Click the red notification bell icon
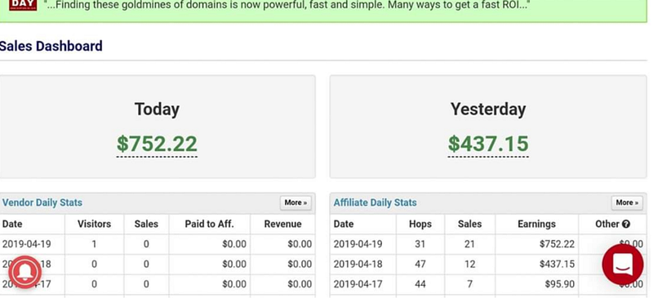The width and height of the screenshot is (653, 298). tap(25, 272)
